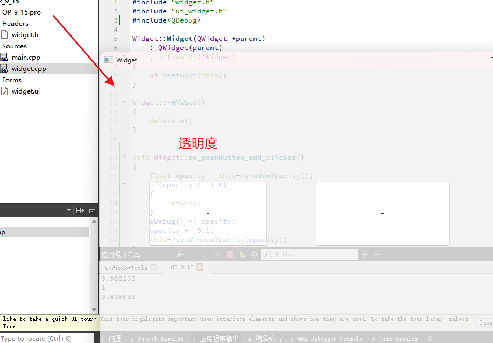Open application output settings gear
The width and height of the screenshot is (493, 343).
click(255, 254)
